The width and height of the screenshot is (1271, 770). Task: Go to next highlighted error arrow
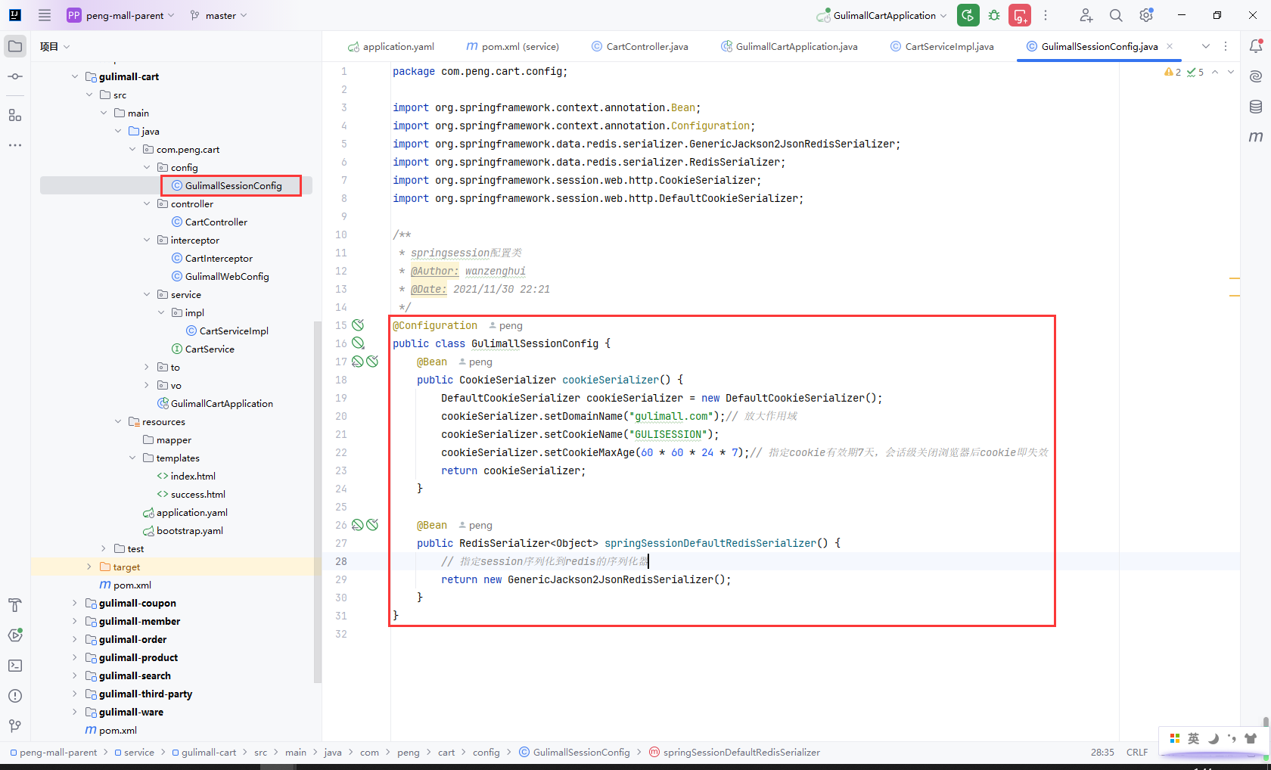1231,72
